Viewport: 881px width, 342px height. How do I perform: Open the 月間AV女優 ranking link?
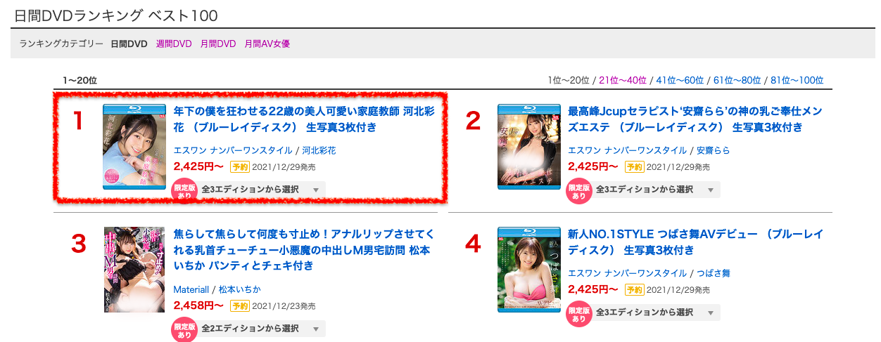[x=267, y=44]
